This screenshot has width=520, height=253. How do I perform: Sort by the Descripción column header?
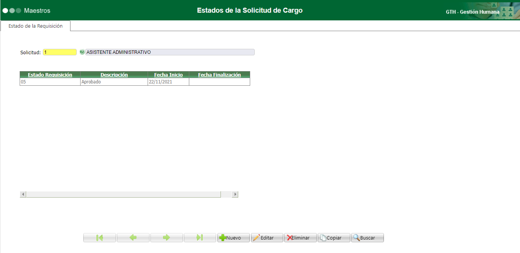coord(114,74)
